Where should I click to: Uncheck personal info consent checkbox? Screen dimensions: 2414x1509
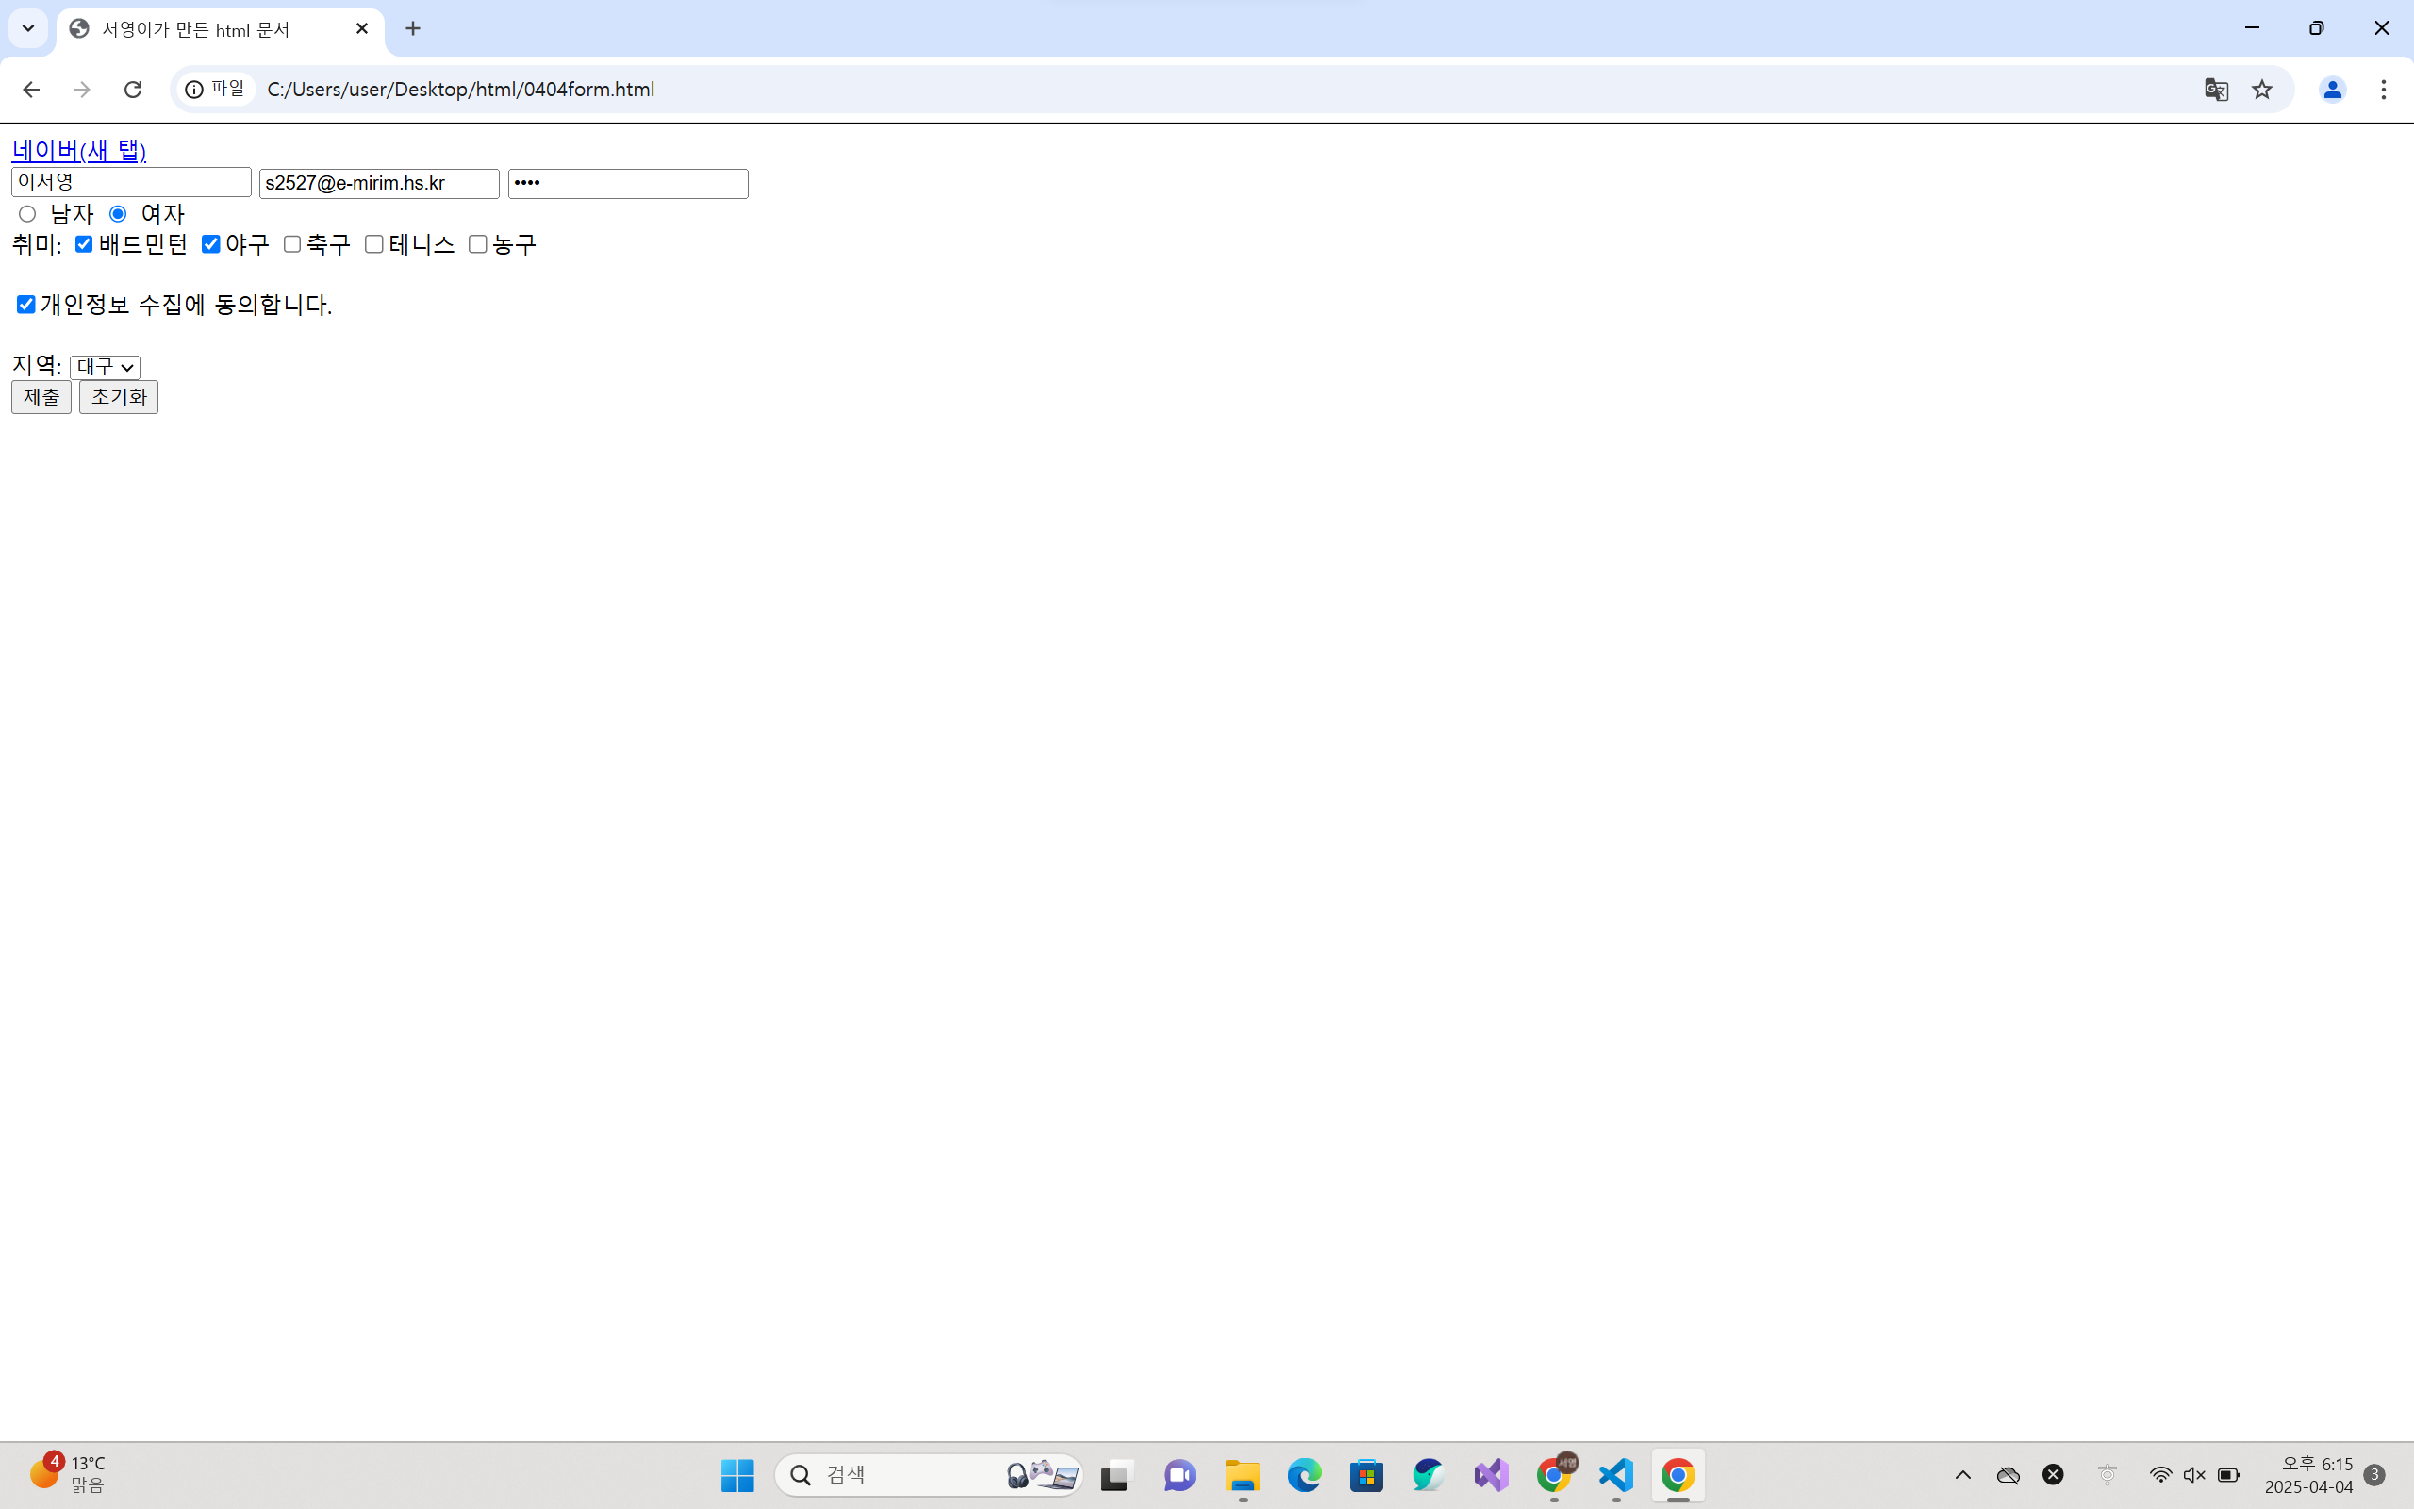pos(27,305)
